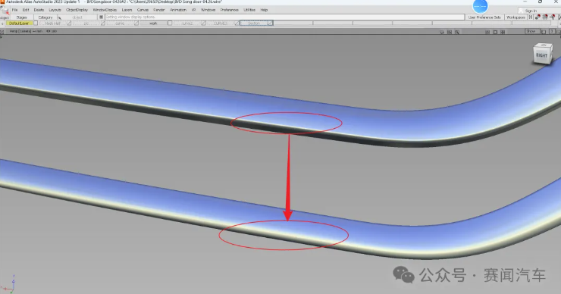
Task: Open the Layers menu
Action: point(127,10)
